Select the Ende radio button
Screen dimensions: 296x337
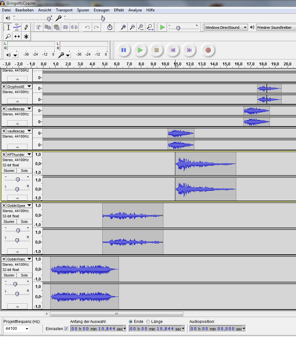tap(131, 322)
